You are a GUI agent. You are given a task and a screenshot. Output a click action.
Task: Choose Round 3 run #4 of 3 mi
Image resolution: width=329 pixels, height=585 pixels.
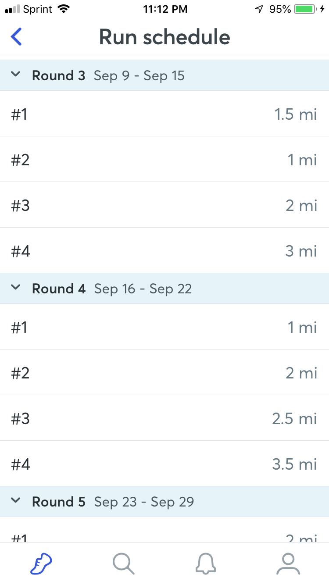point(164,251)
